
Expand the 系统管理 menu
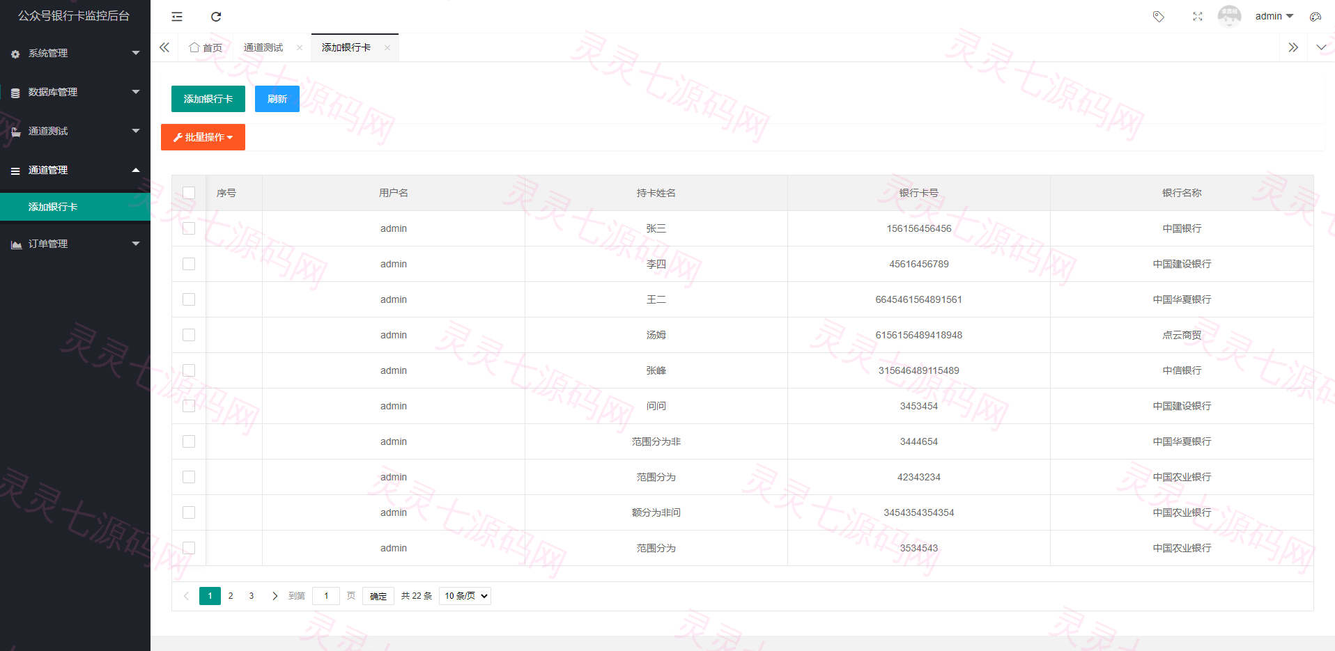tap(75, 53)
